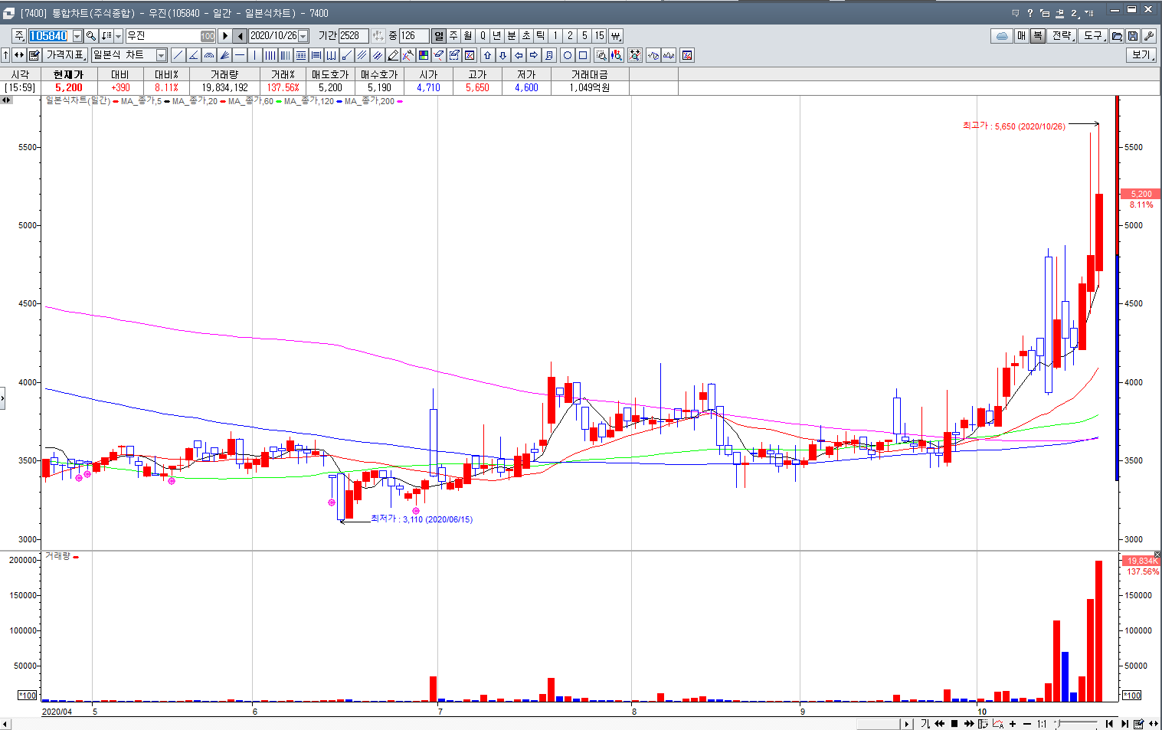Select the angle line drawing tool

tap(193, 55)
